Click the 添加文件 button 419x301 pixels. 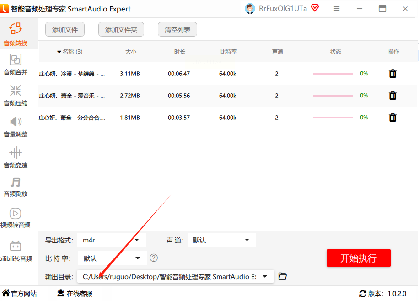65,29
